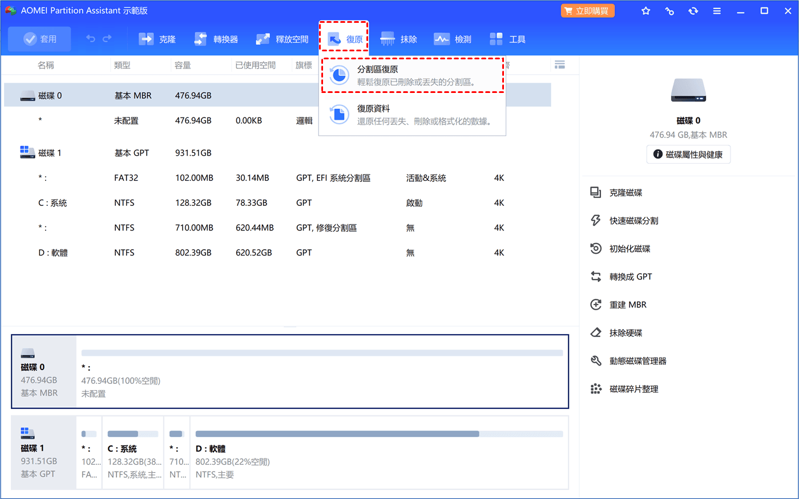799x499 pixels.
Task: Open the Wipe (抹除) toolbar menu
Action: click(398, 39)
